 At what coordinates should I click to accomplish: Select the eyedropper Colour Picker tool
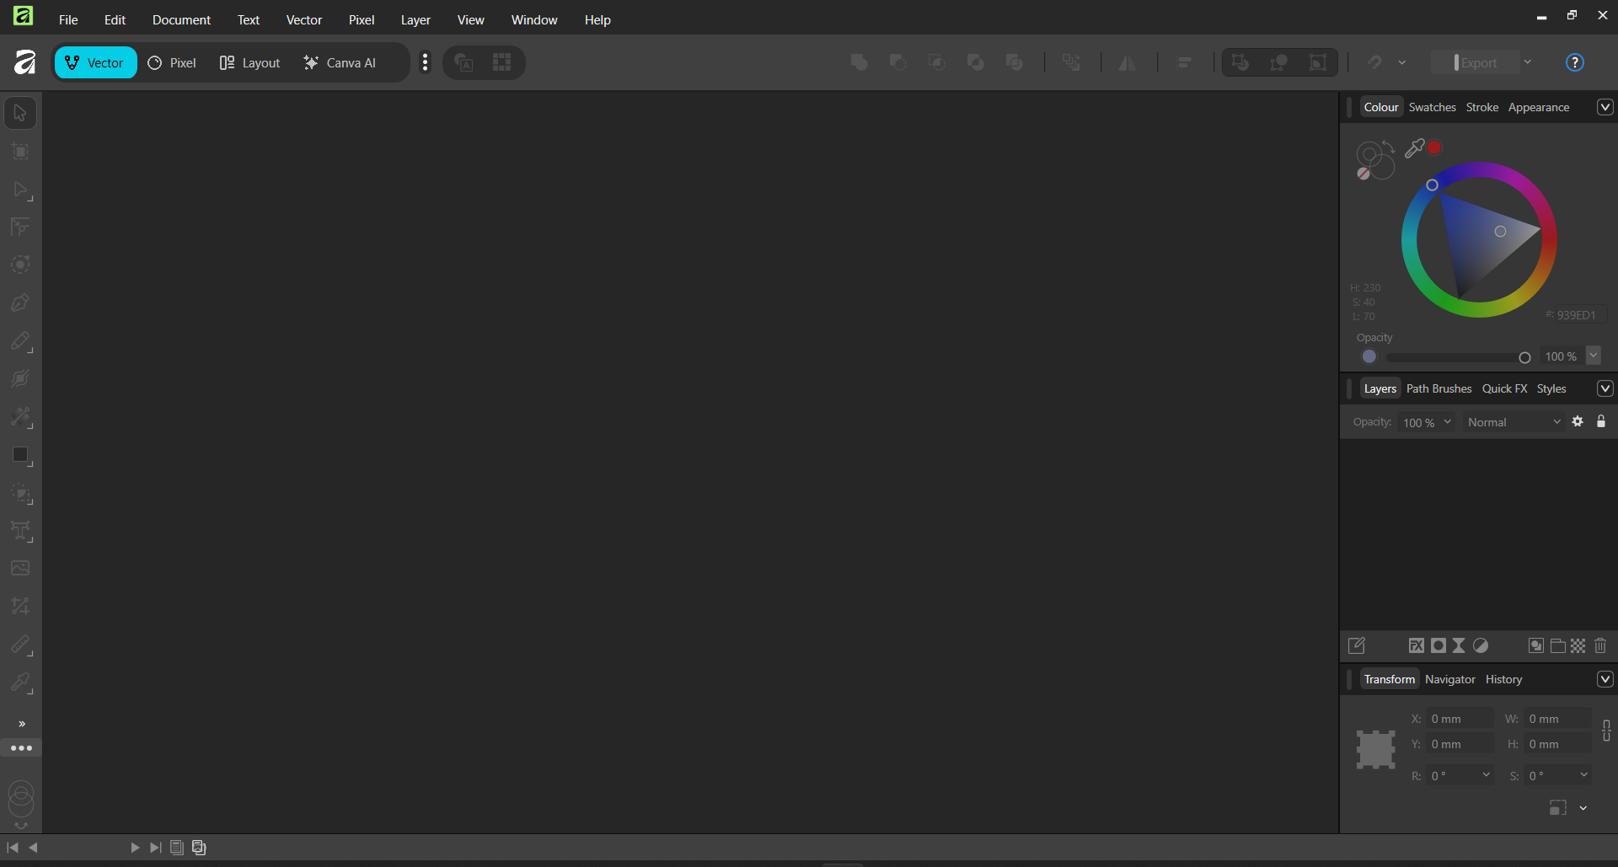pos(20,682)
